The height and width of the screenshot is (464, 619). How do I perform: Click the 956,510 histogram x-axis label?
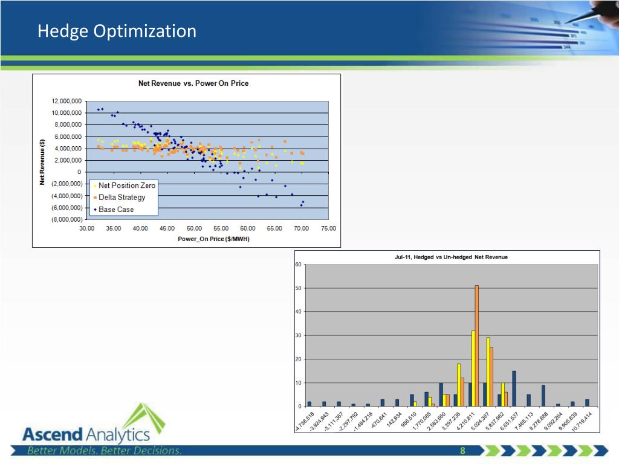pos(409,420)
